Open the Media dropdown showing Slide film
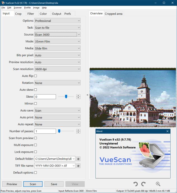177x193 pixels. coord(57,48)
